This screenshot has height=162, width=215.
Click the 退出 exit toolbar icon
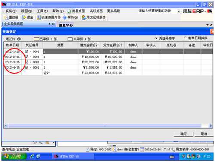(x=24, y=18)
